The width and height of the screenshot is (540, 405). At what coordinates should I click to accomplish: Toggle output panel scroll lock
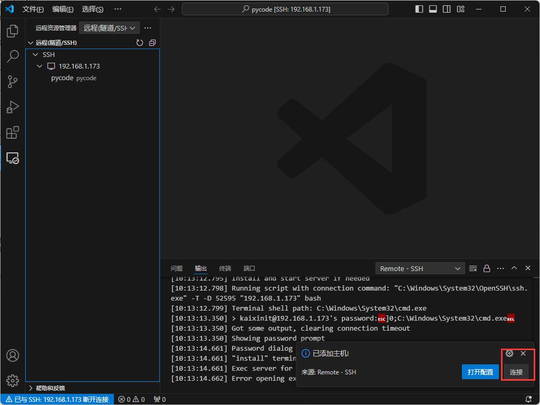point(487,268)
